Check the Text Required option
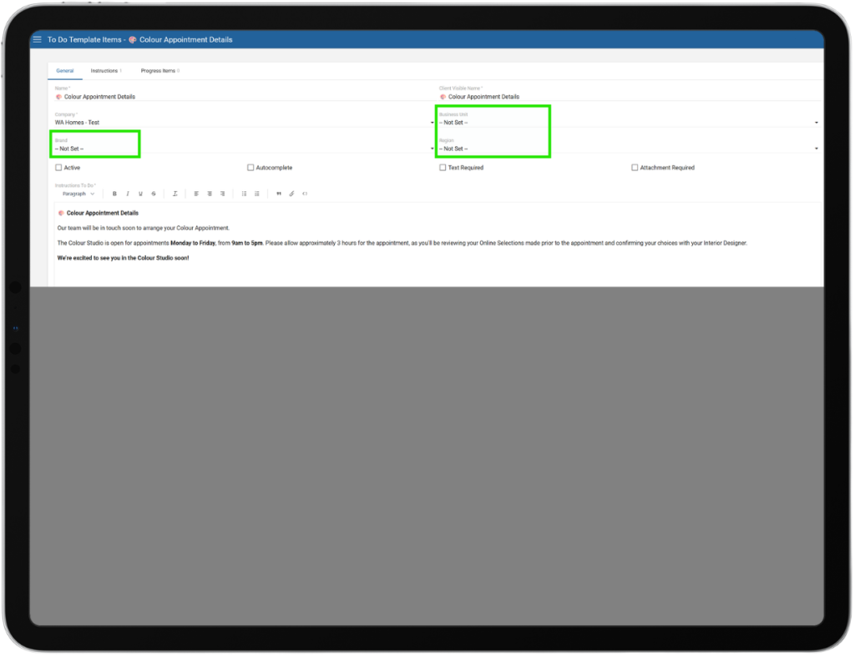 [x=443, y=168]
